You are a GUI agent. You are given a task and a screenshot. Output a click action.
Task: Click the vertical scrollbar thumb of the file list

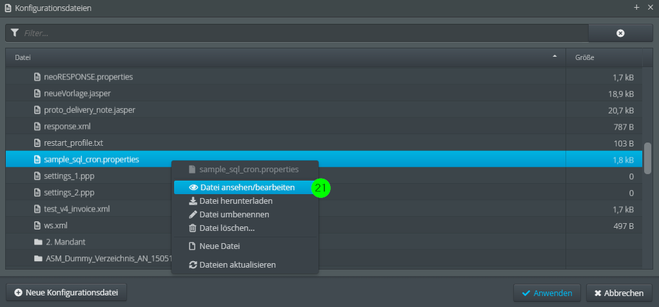click(x=647, y=157)
